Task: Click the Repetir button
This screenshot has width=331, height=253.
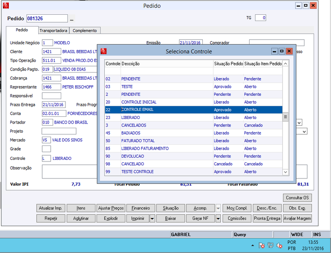Action: point(51,218)
